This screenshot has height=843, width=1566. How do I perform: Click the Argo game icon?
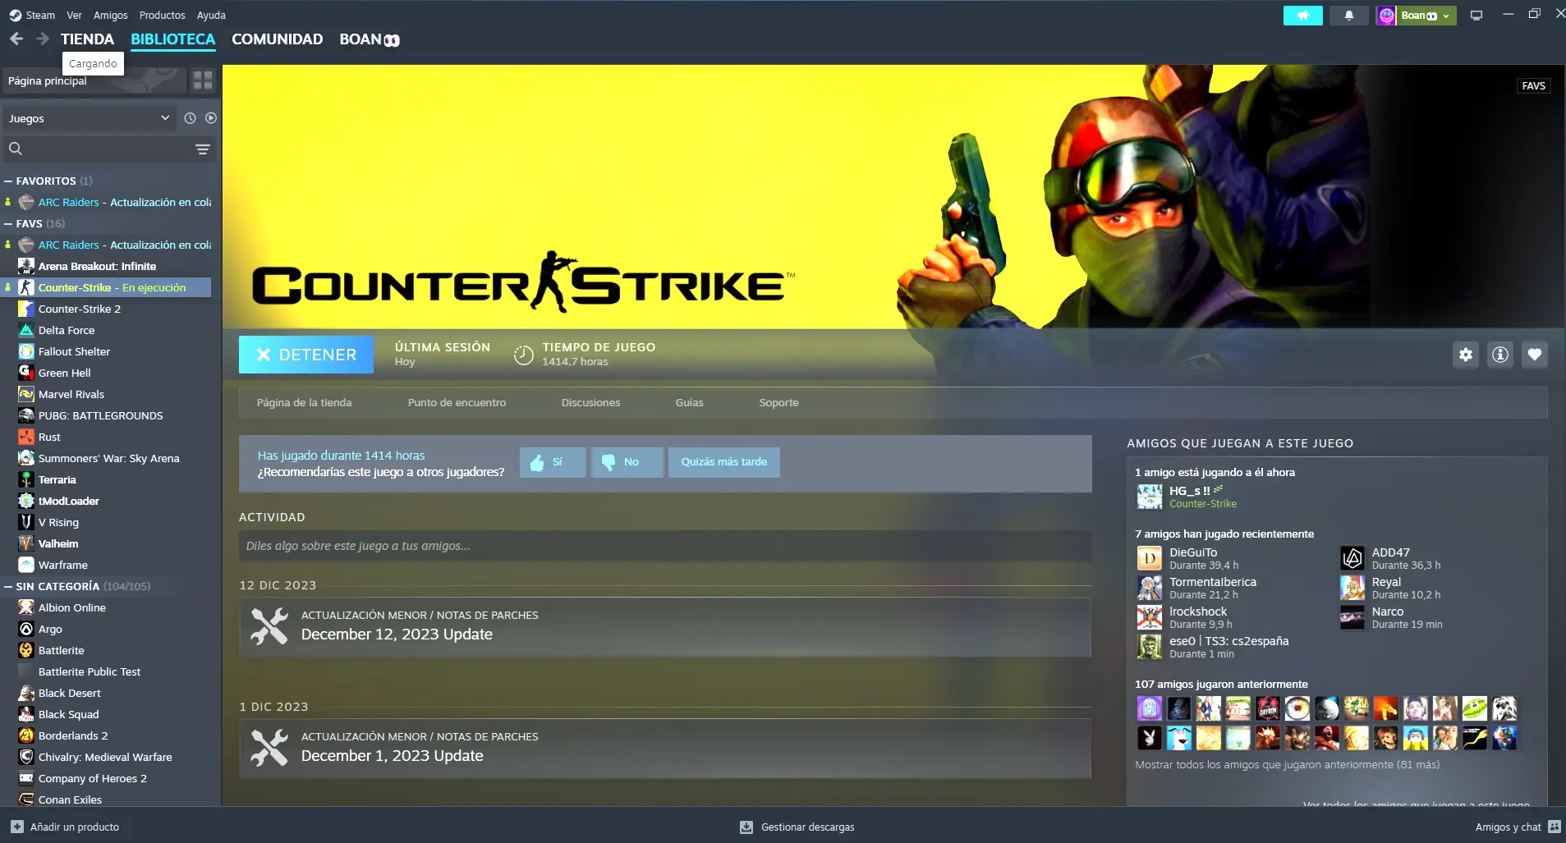tap(26, 629)
